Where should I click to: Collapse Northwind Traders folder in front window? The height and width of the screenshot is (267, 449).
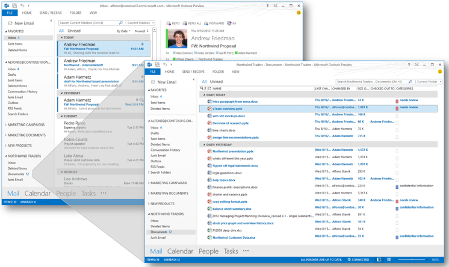click(149, 213)
